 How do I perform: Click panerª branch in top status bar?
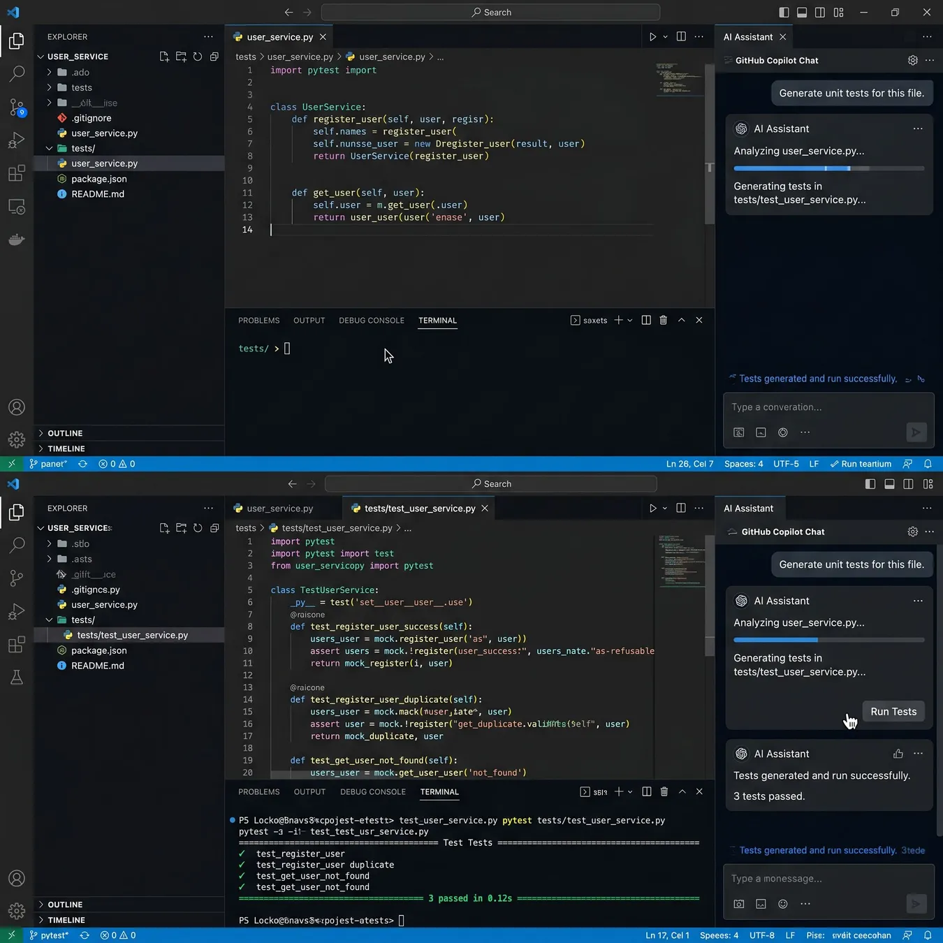tap(48, 464)
